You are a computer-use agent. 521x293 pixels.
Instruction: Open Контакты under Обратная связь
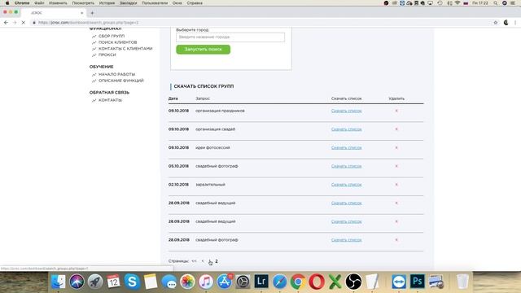pos(110,100)
